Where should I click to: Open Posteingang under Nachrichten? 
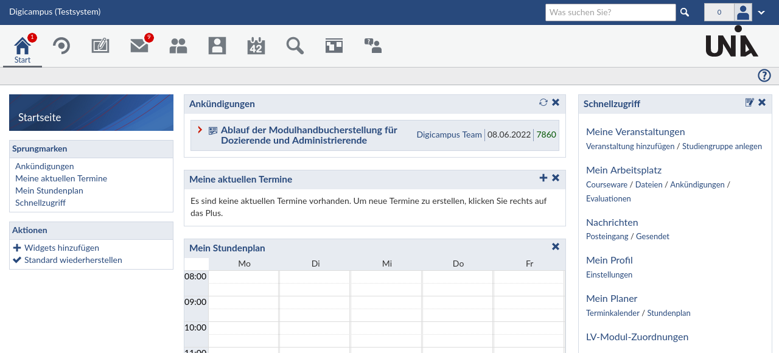point(607,236)
